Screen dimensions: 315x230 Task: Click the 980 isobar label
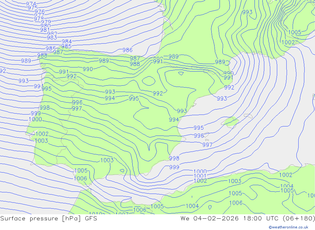click(x=46, y=26)
